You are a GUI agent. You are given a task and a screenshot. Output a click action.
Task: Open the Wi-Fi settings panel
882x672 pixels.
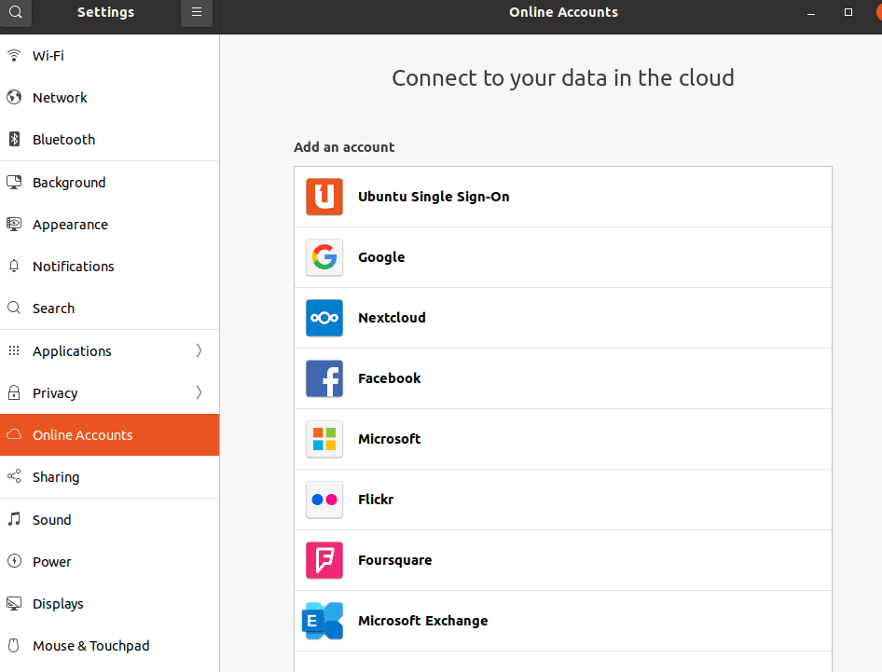coord(110,56)
